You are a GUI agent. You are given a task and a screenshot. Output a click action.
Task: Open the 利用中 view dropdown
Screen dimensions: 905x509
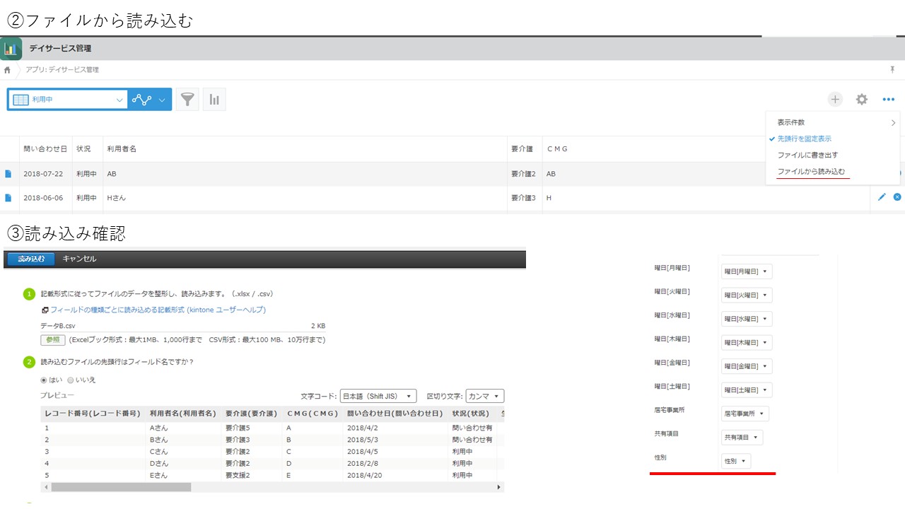pyautogui.click(x=68, y=100)
